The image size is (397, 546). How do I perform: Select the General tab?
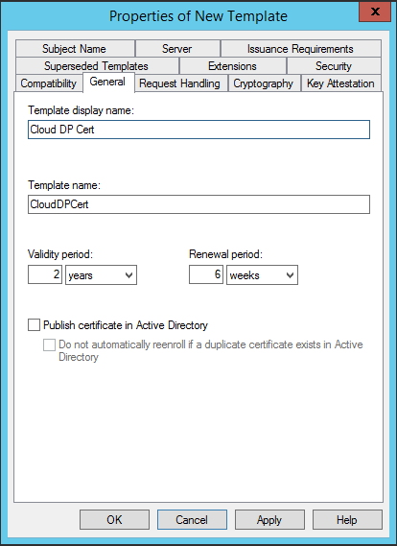tap(108, 83)
